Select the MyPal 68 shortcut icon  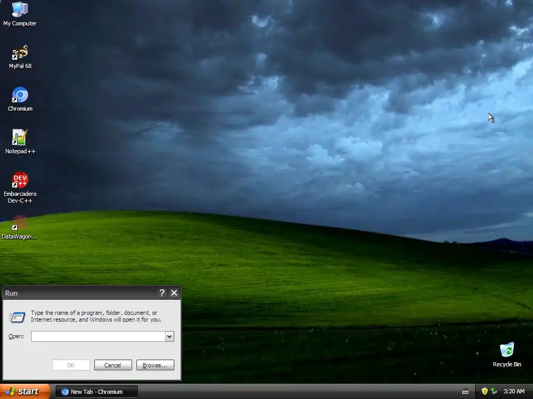[x=20, y=57]
